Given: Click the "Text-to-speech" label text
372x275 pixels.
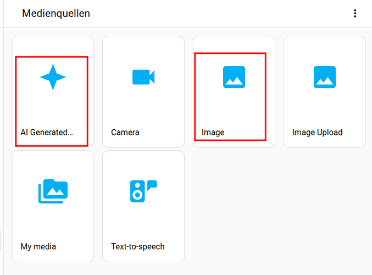Looking at the screenshot, I should pos(138,246).
